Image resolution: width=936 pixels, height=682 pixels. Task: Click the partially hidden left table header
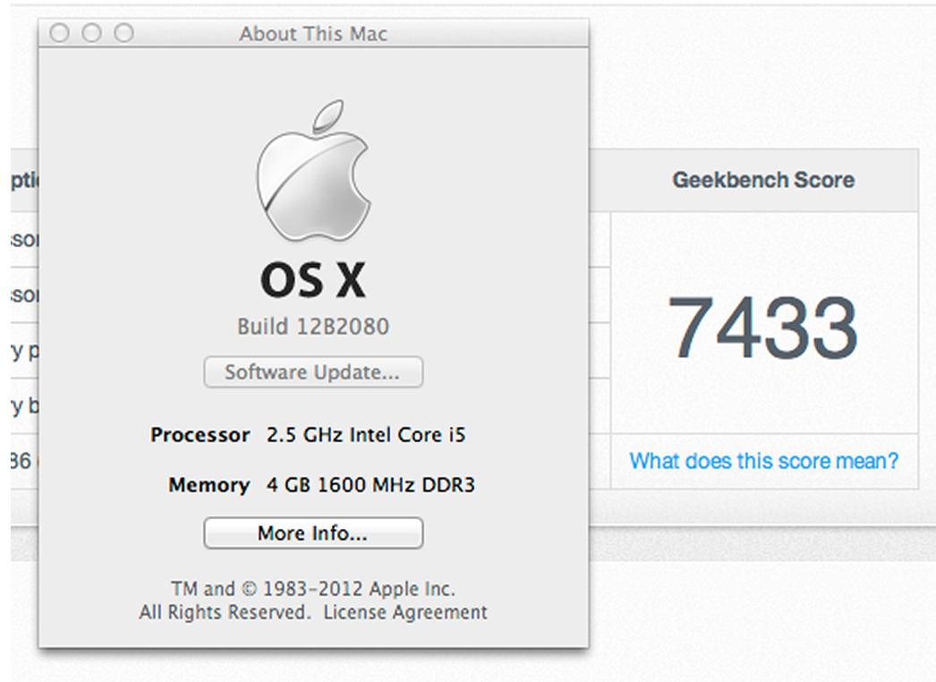(x=25, y=180)
